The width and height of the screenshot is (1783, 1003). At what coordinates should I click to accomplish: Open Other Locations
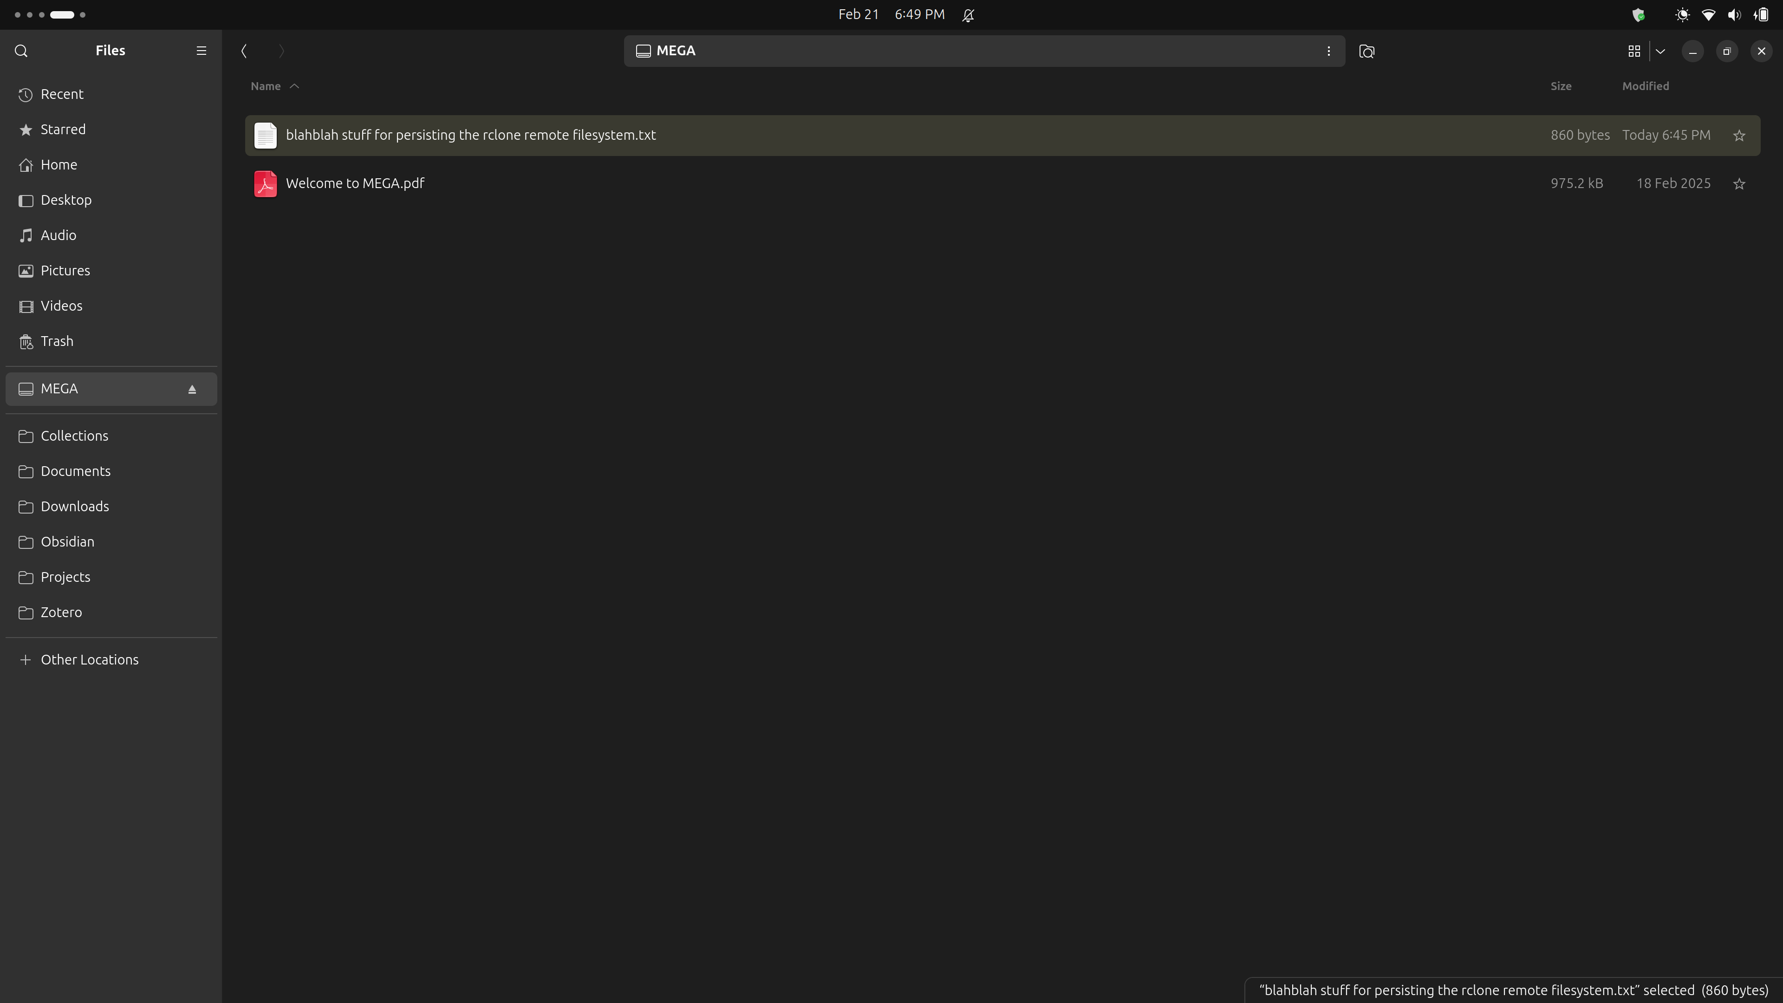pos(89,660)
